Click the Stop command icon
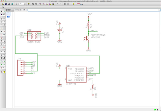Viewport: 161px width, 111px height. (x=65, y=4)
